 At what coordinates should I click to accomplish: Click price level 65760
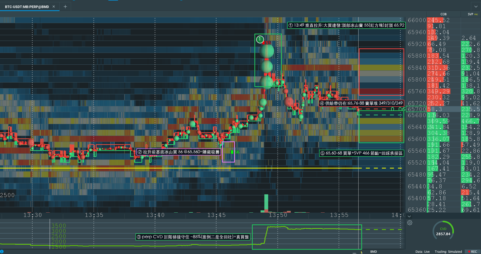[x=417, y=91]
